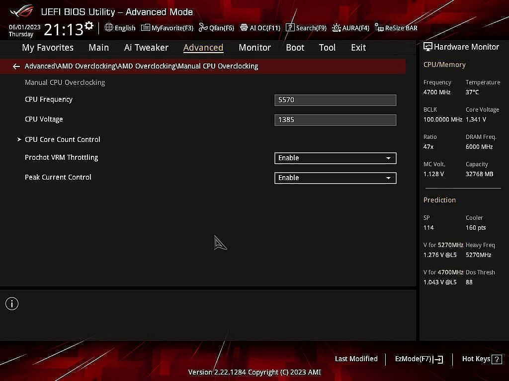Toggle the ReSize BAR icon
Viewport: 509px width, 381px height.
379,28
